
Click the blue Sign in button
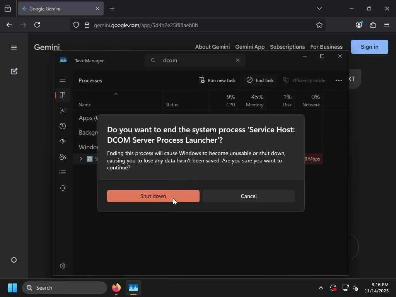[369, 47]
